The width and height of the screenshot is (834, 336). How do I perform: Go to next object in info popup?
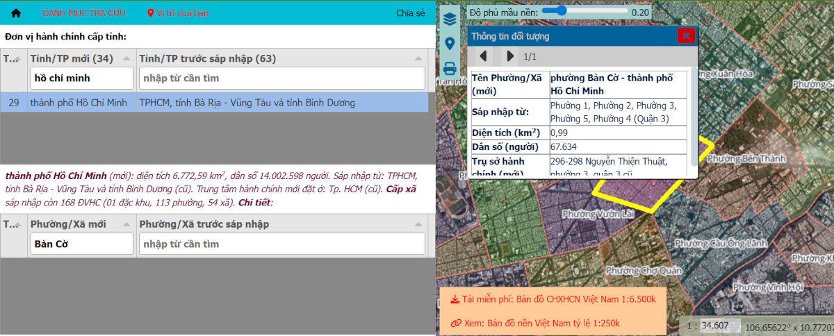[510, 56]
